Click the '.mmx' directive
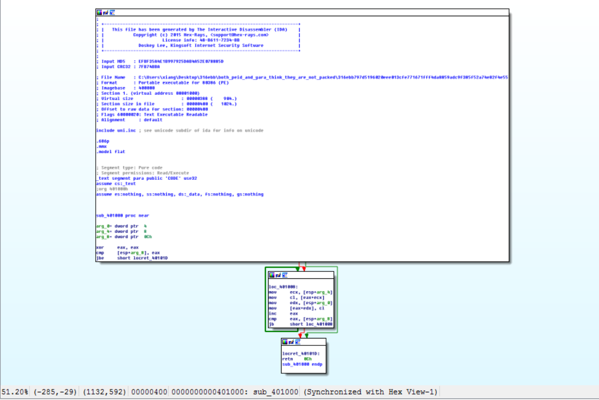Viewport: 599px width, 400px height. pyautogui.click(x=101, y=146)
